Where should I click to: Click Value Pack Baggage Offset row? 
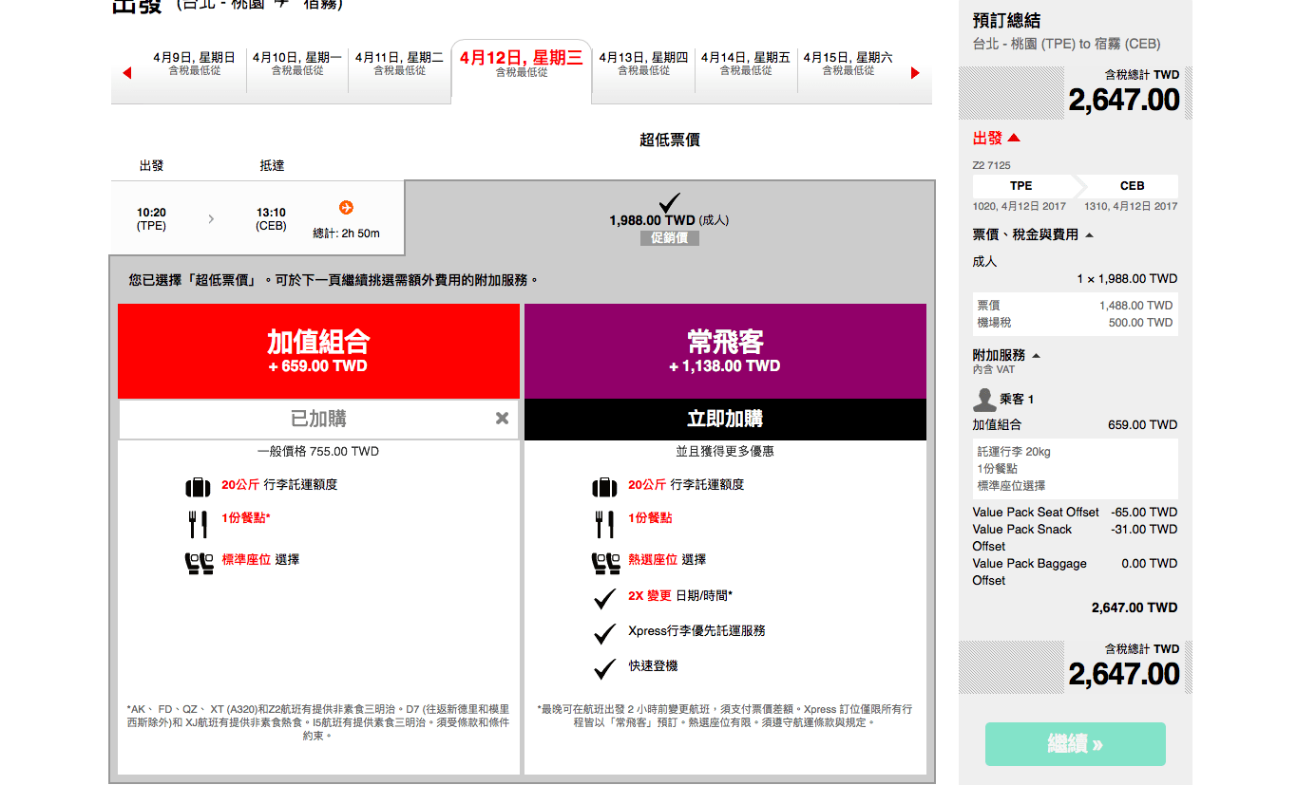click(1075, 572)
